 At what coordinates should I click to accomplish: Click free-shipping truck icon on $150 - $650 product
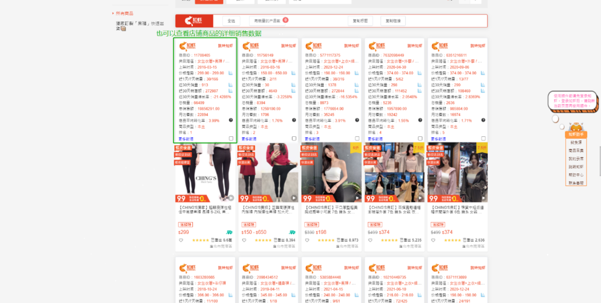[292, 232]
